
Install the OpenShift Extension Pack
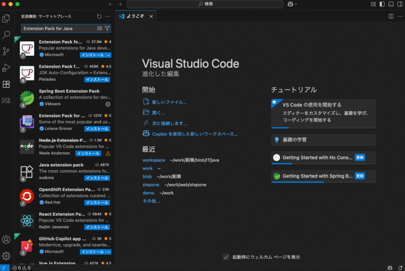click(97, 203)
